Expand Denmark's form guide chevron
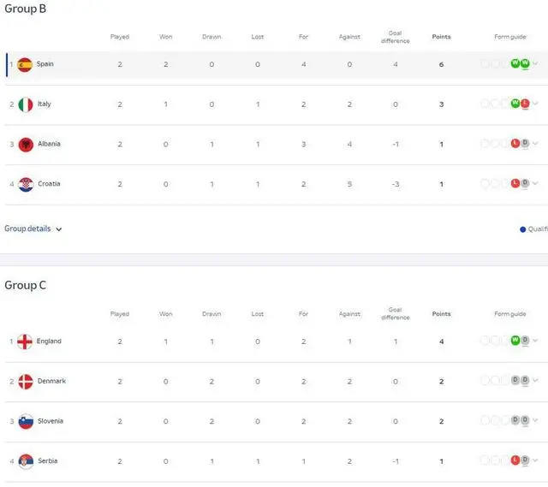The height and width of the screenshot is (487, 548). pyautogui.click(x=535, y=381)
